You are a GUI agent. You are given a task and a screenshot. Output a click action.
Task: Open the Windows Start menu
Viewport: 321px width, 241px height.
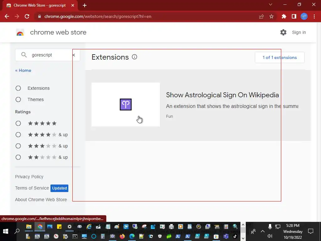click(x=6, y=231)
